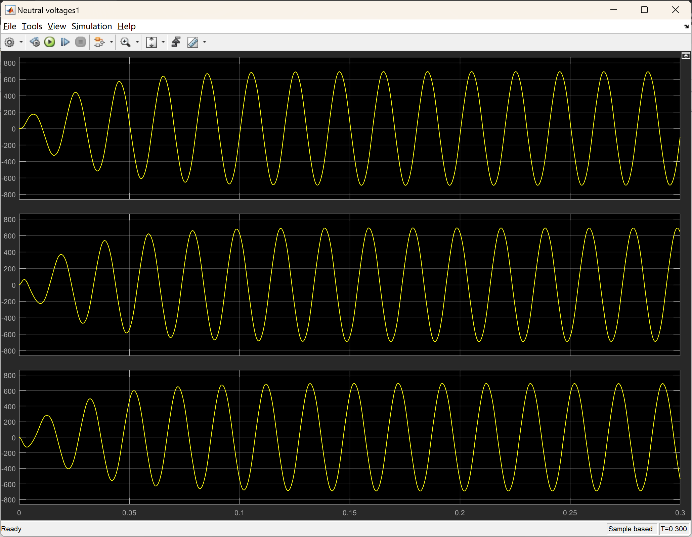The image size is (692, 537).
Task: Click the Step Back button
Action: coord(35,42)
